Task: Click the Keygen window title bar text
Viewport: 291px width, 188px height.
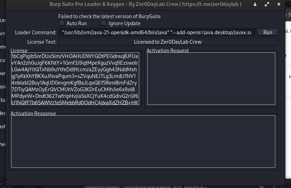Action: pyautogui.click(x=145, y=4)
